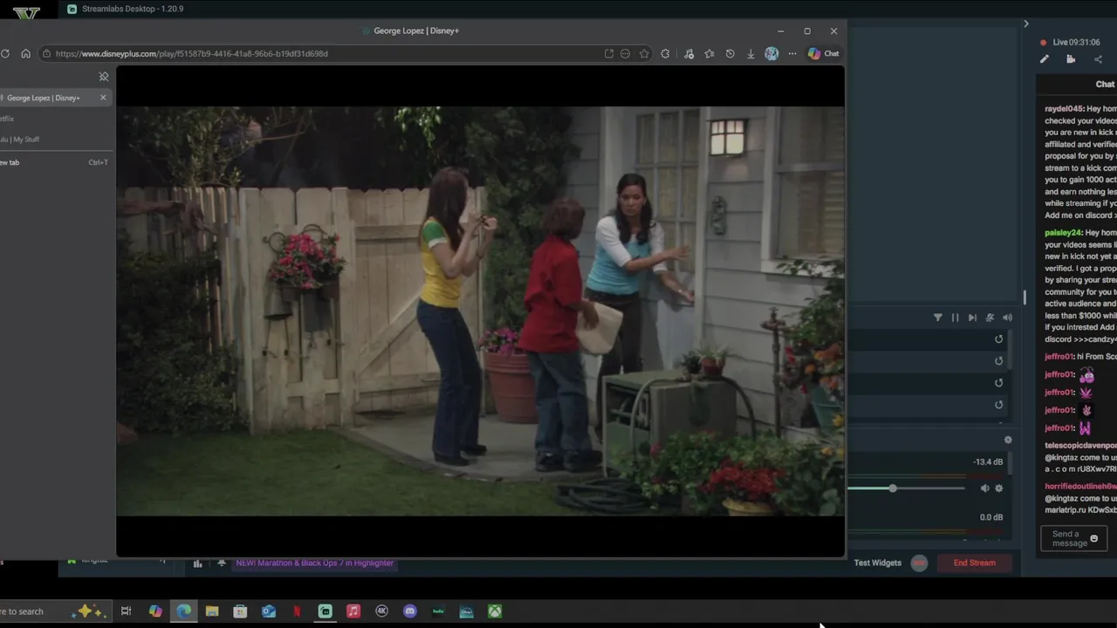Replay the third event in the list

click(x=999, y=383)
